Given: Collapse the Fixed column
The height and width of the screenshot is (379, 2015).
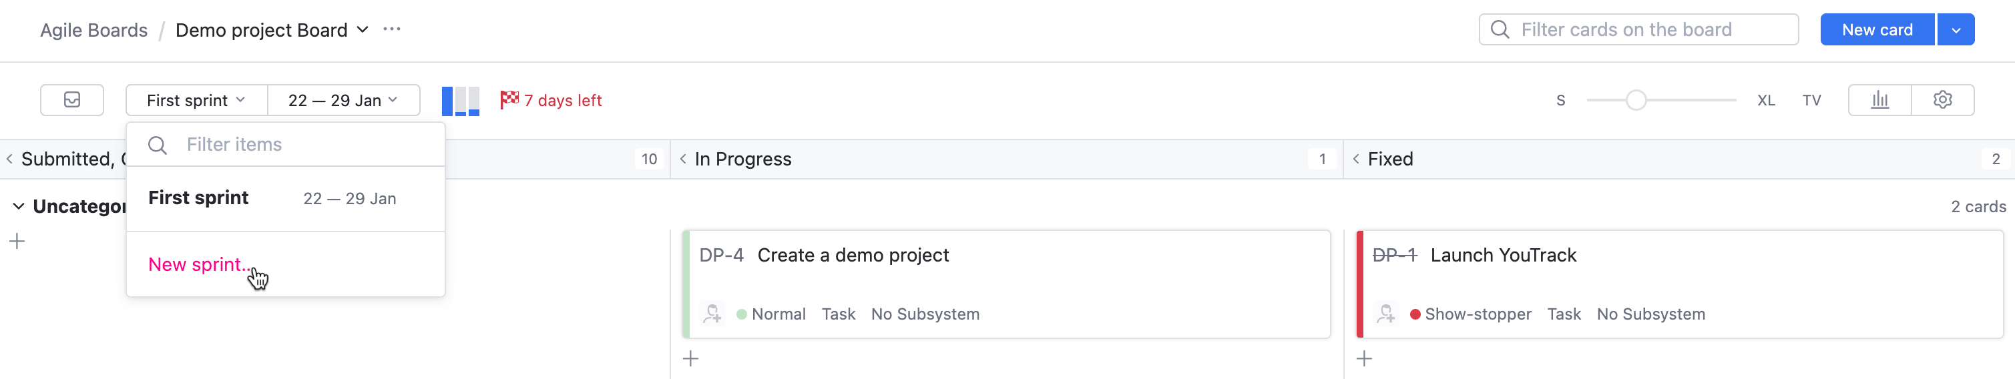Looking at the screenshot, I should (x=1357, y=159).
